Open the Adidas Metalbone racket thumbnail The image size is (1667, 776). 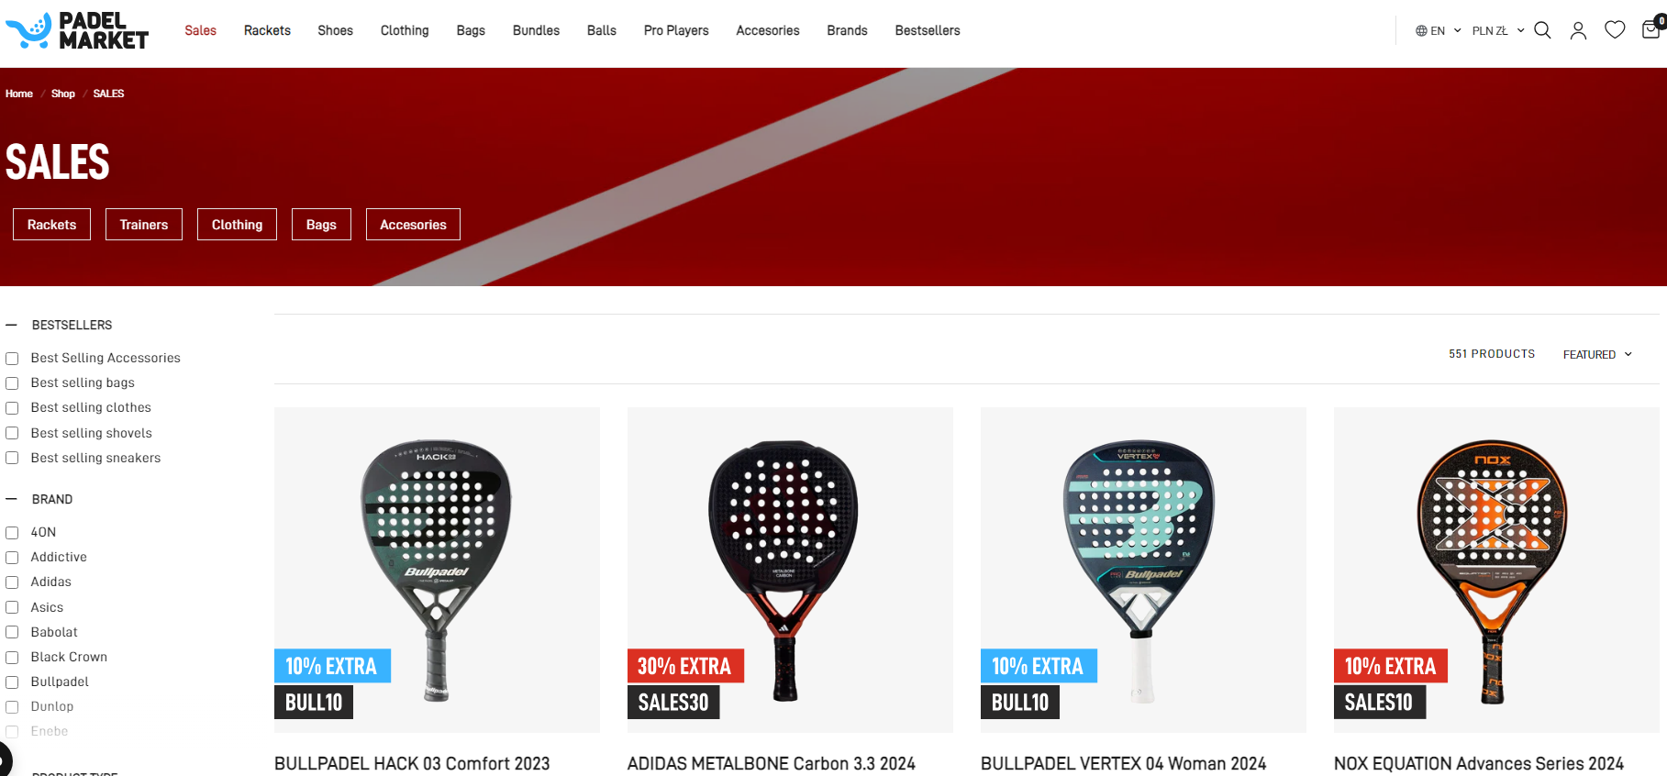tap(790, 570)
